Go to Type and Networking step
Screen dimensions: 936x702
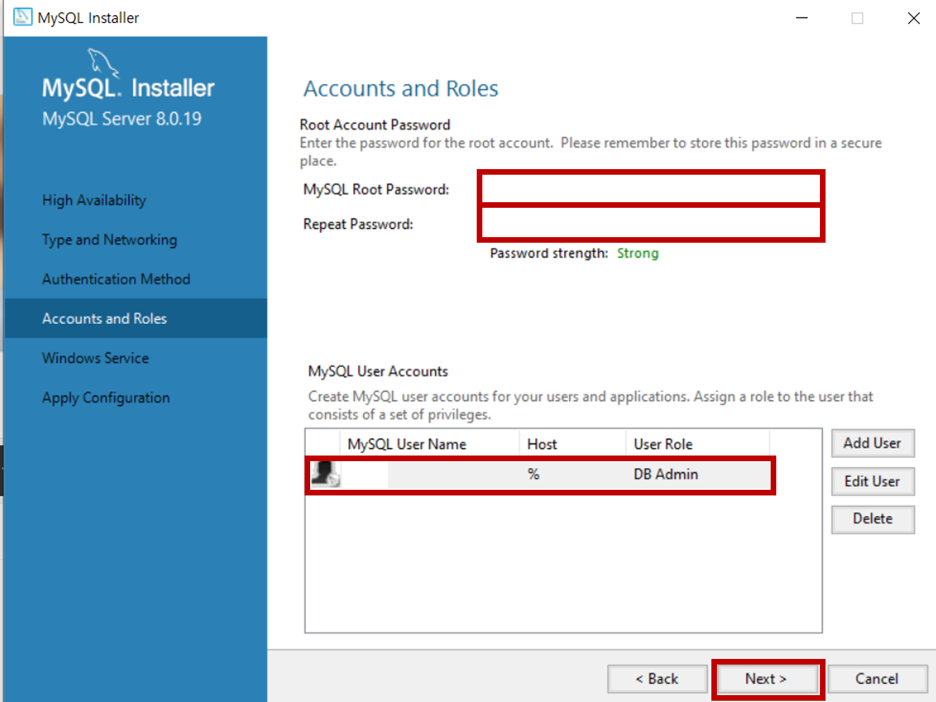pos(110,240)
